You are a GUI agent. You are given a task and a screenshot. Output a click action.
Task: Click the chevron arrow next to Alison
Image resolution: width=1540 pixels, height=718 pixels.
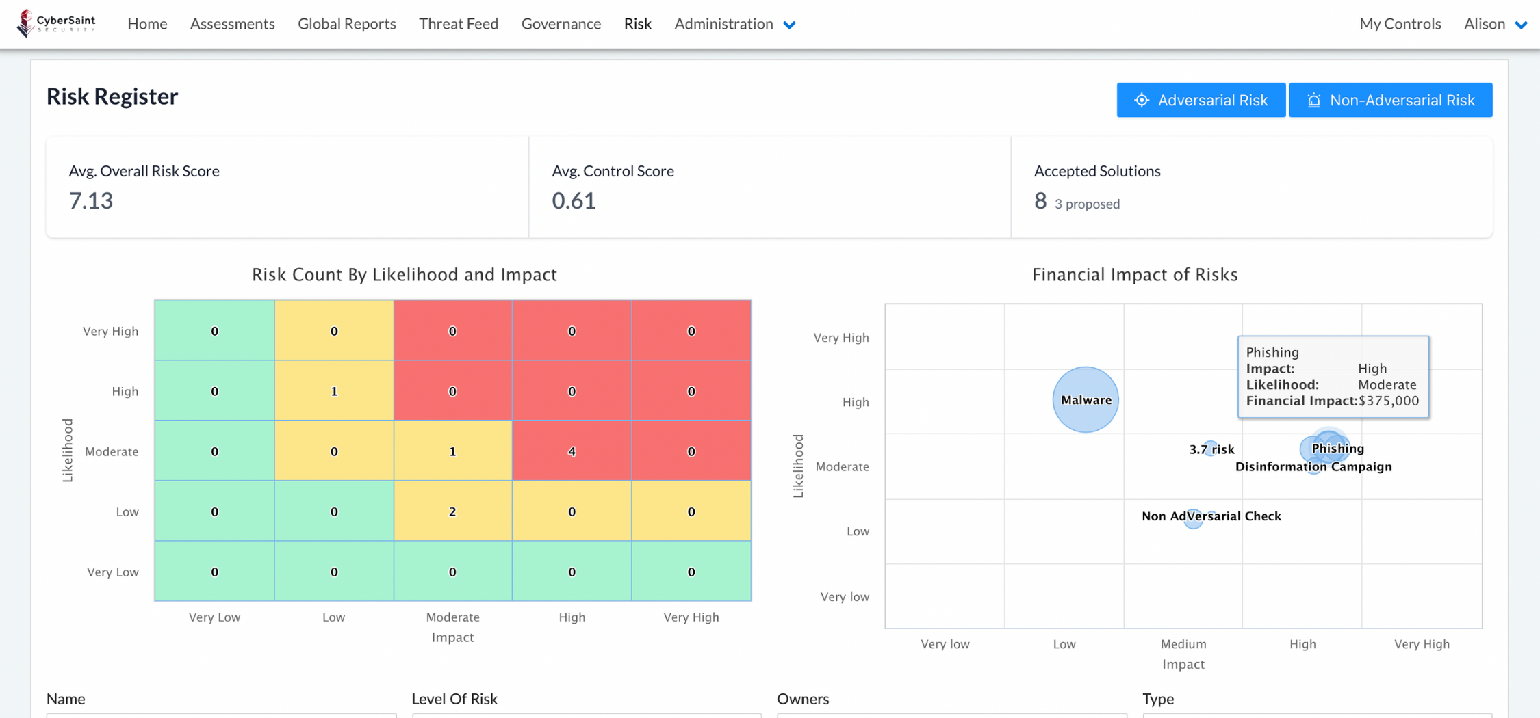coord(1521,25)
